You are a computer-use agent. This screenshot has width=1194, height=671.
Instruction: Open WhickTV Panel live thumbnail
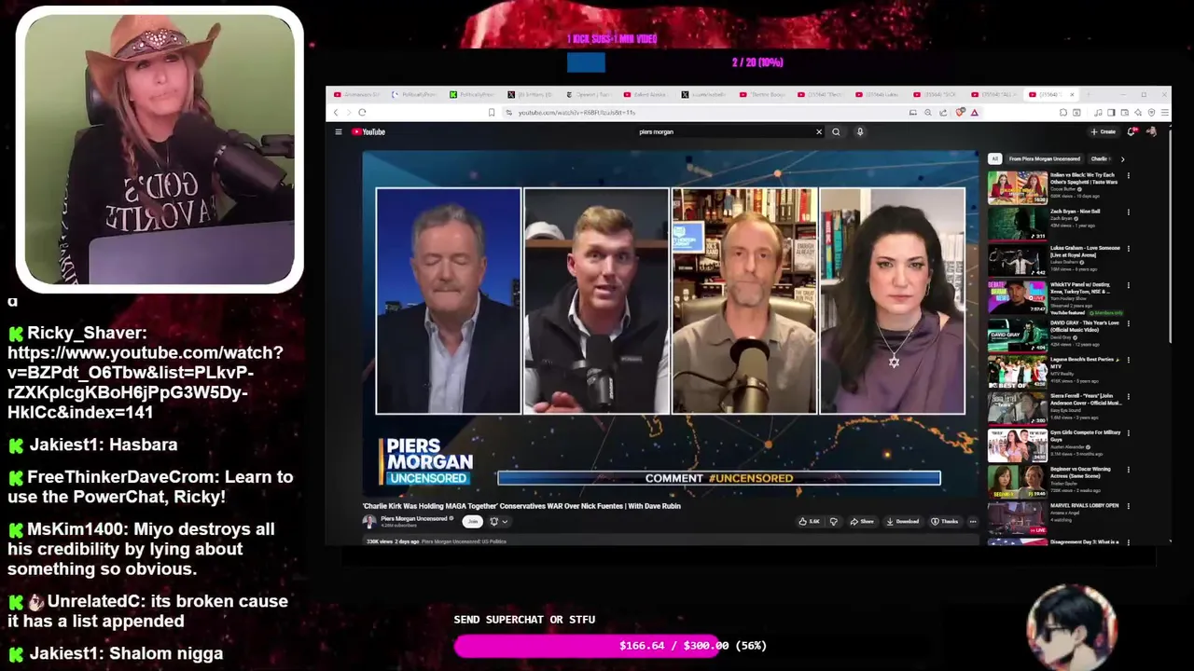click(x=1017, y=297)
